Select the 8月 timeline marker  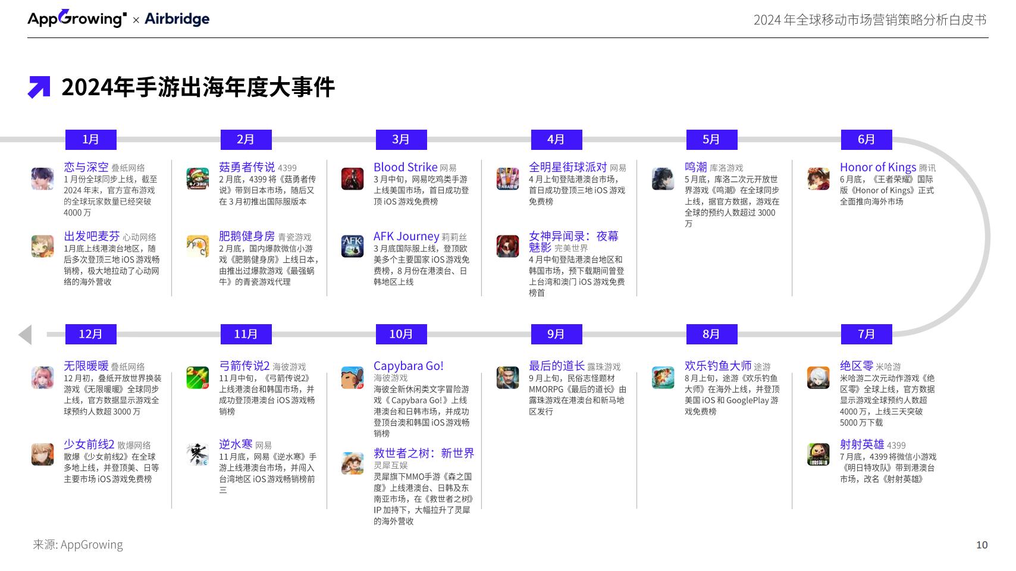pyautogui.click(x=711, y=334)
